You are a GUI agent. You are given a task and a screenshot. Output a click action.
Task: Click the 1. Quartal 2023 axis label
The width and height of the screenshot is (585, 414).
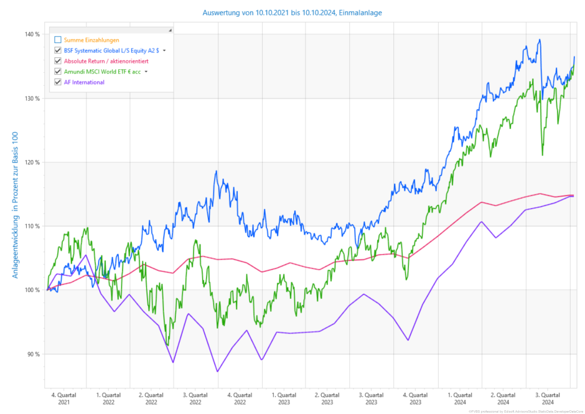[x=284, y=398]
